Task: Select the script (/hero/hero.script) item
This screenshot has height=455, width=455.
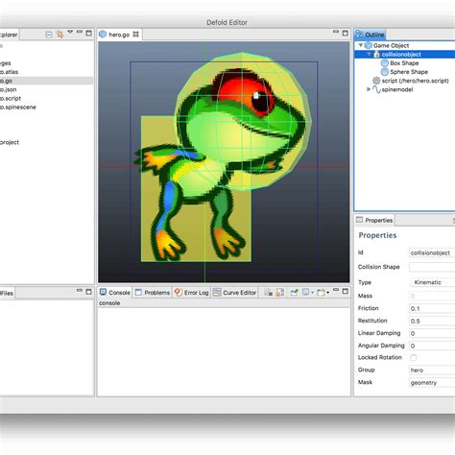Action: coord(415,81)
